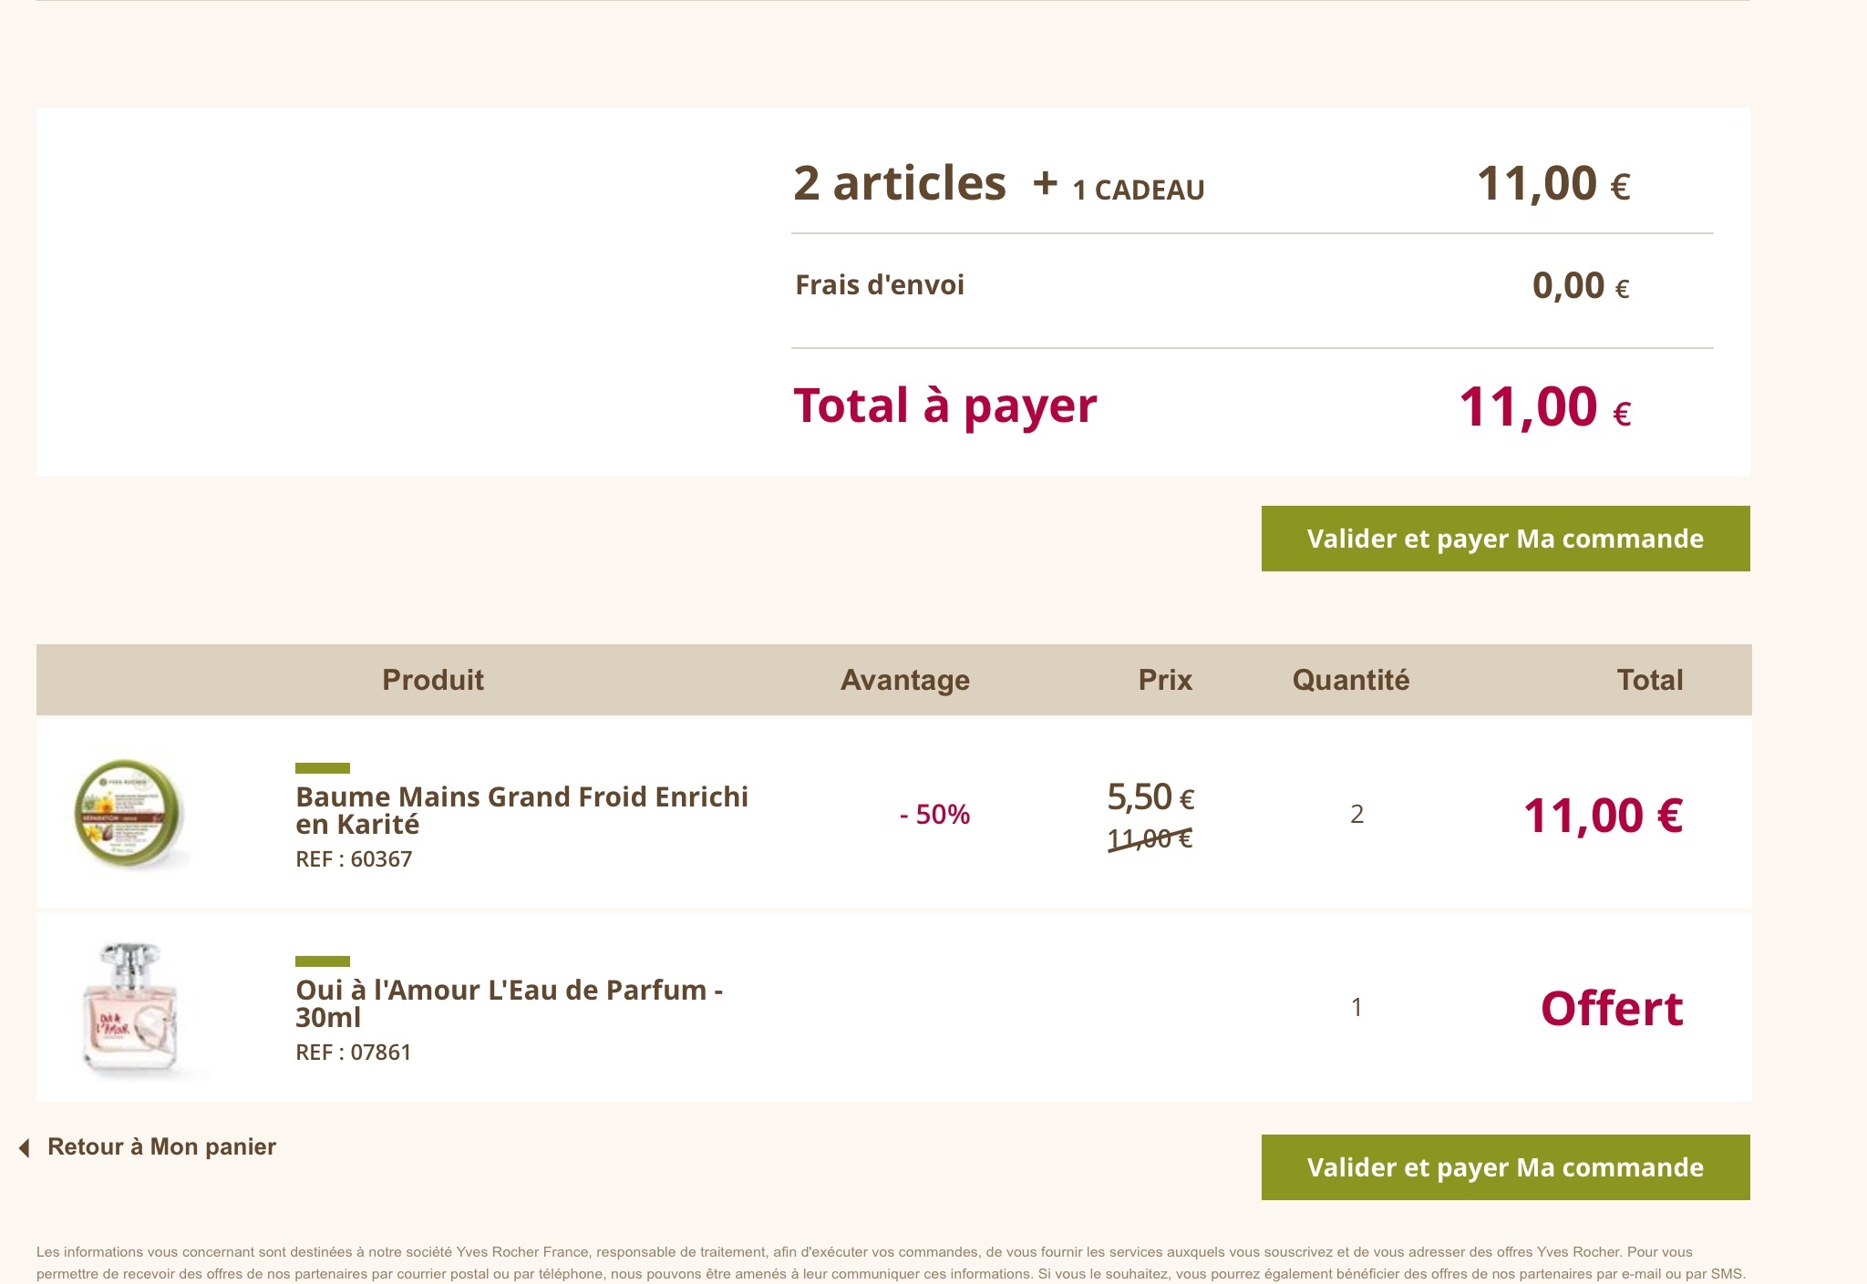This screenshot has height=1284, width=1867.
Task: Click the Frais d'envoi shipping line
Action: [880, 285]
